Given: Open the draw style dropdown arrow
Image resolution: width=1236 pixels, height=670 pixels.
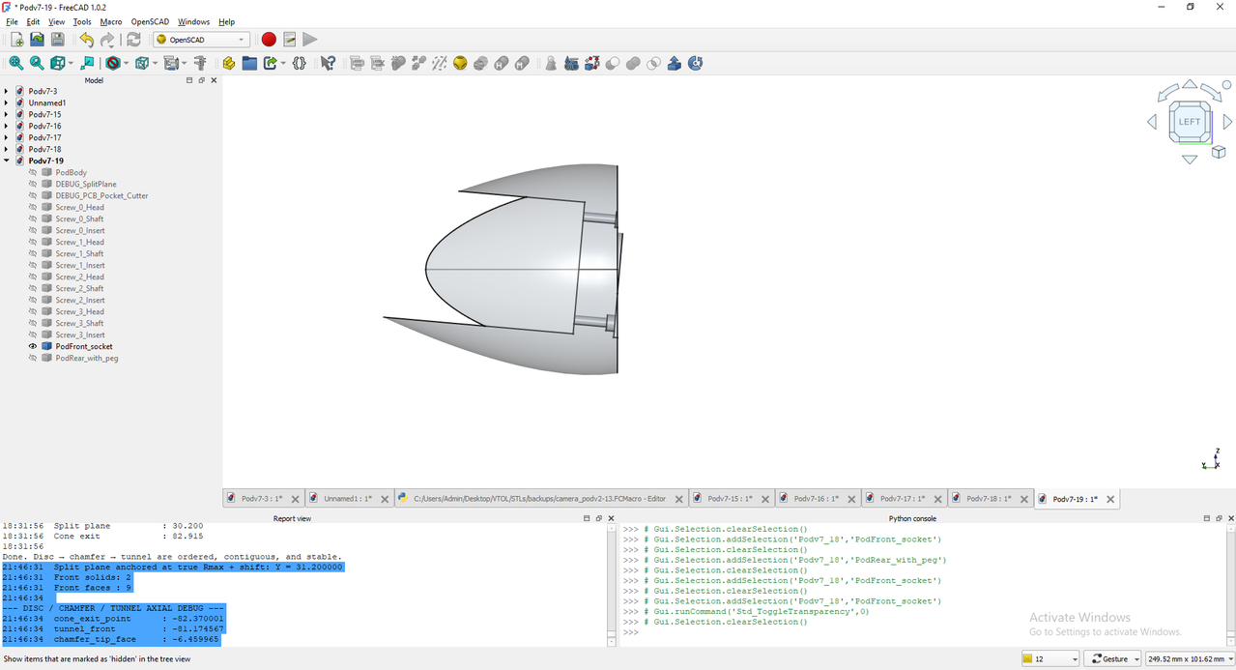Looking at the screenshot, I should (127, 63).
